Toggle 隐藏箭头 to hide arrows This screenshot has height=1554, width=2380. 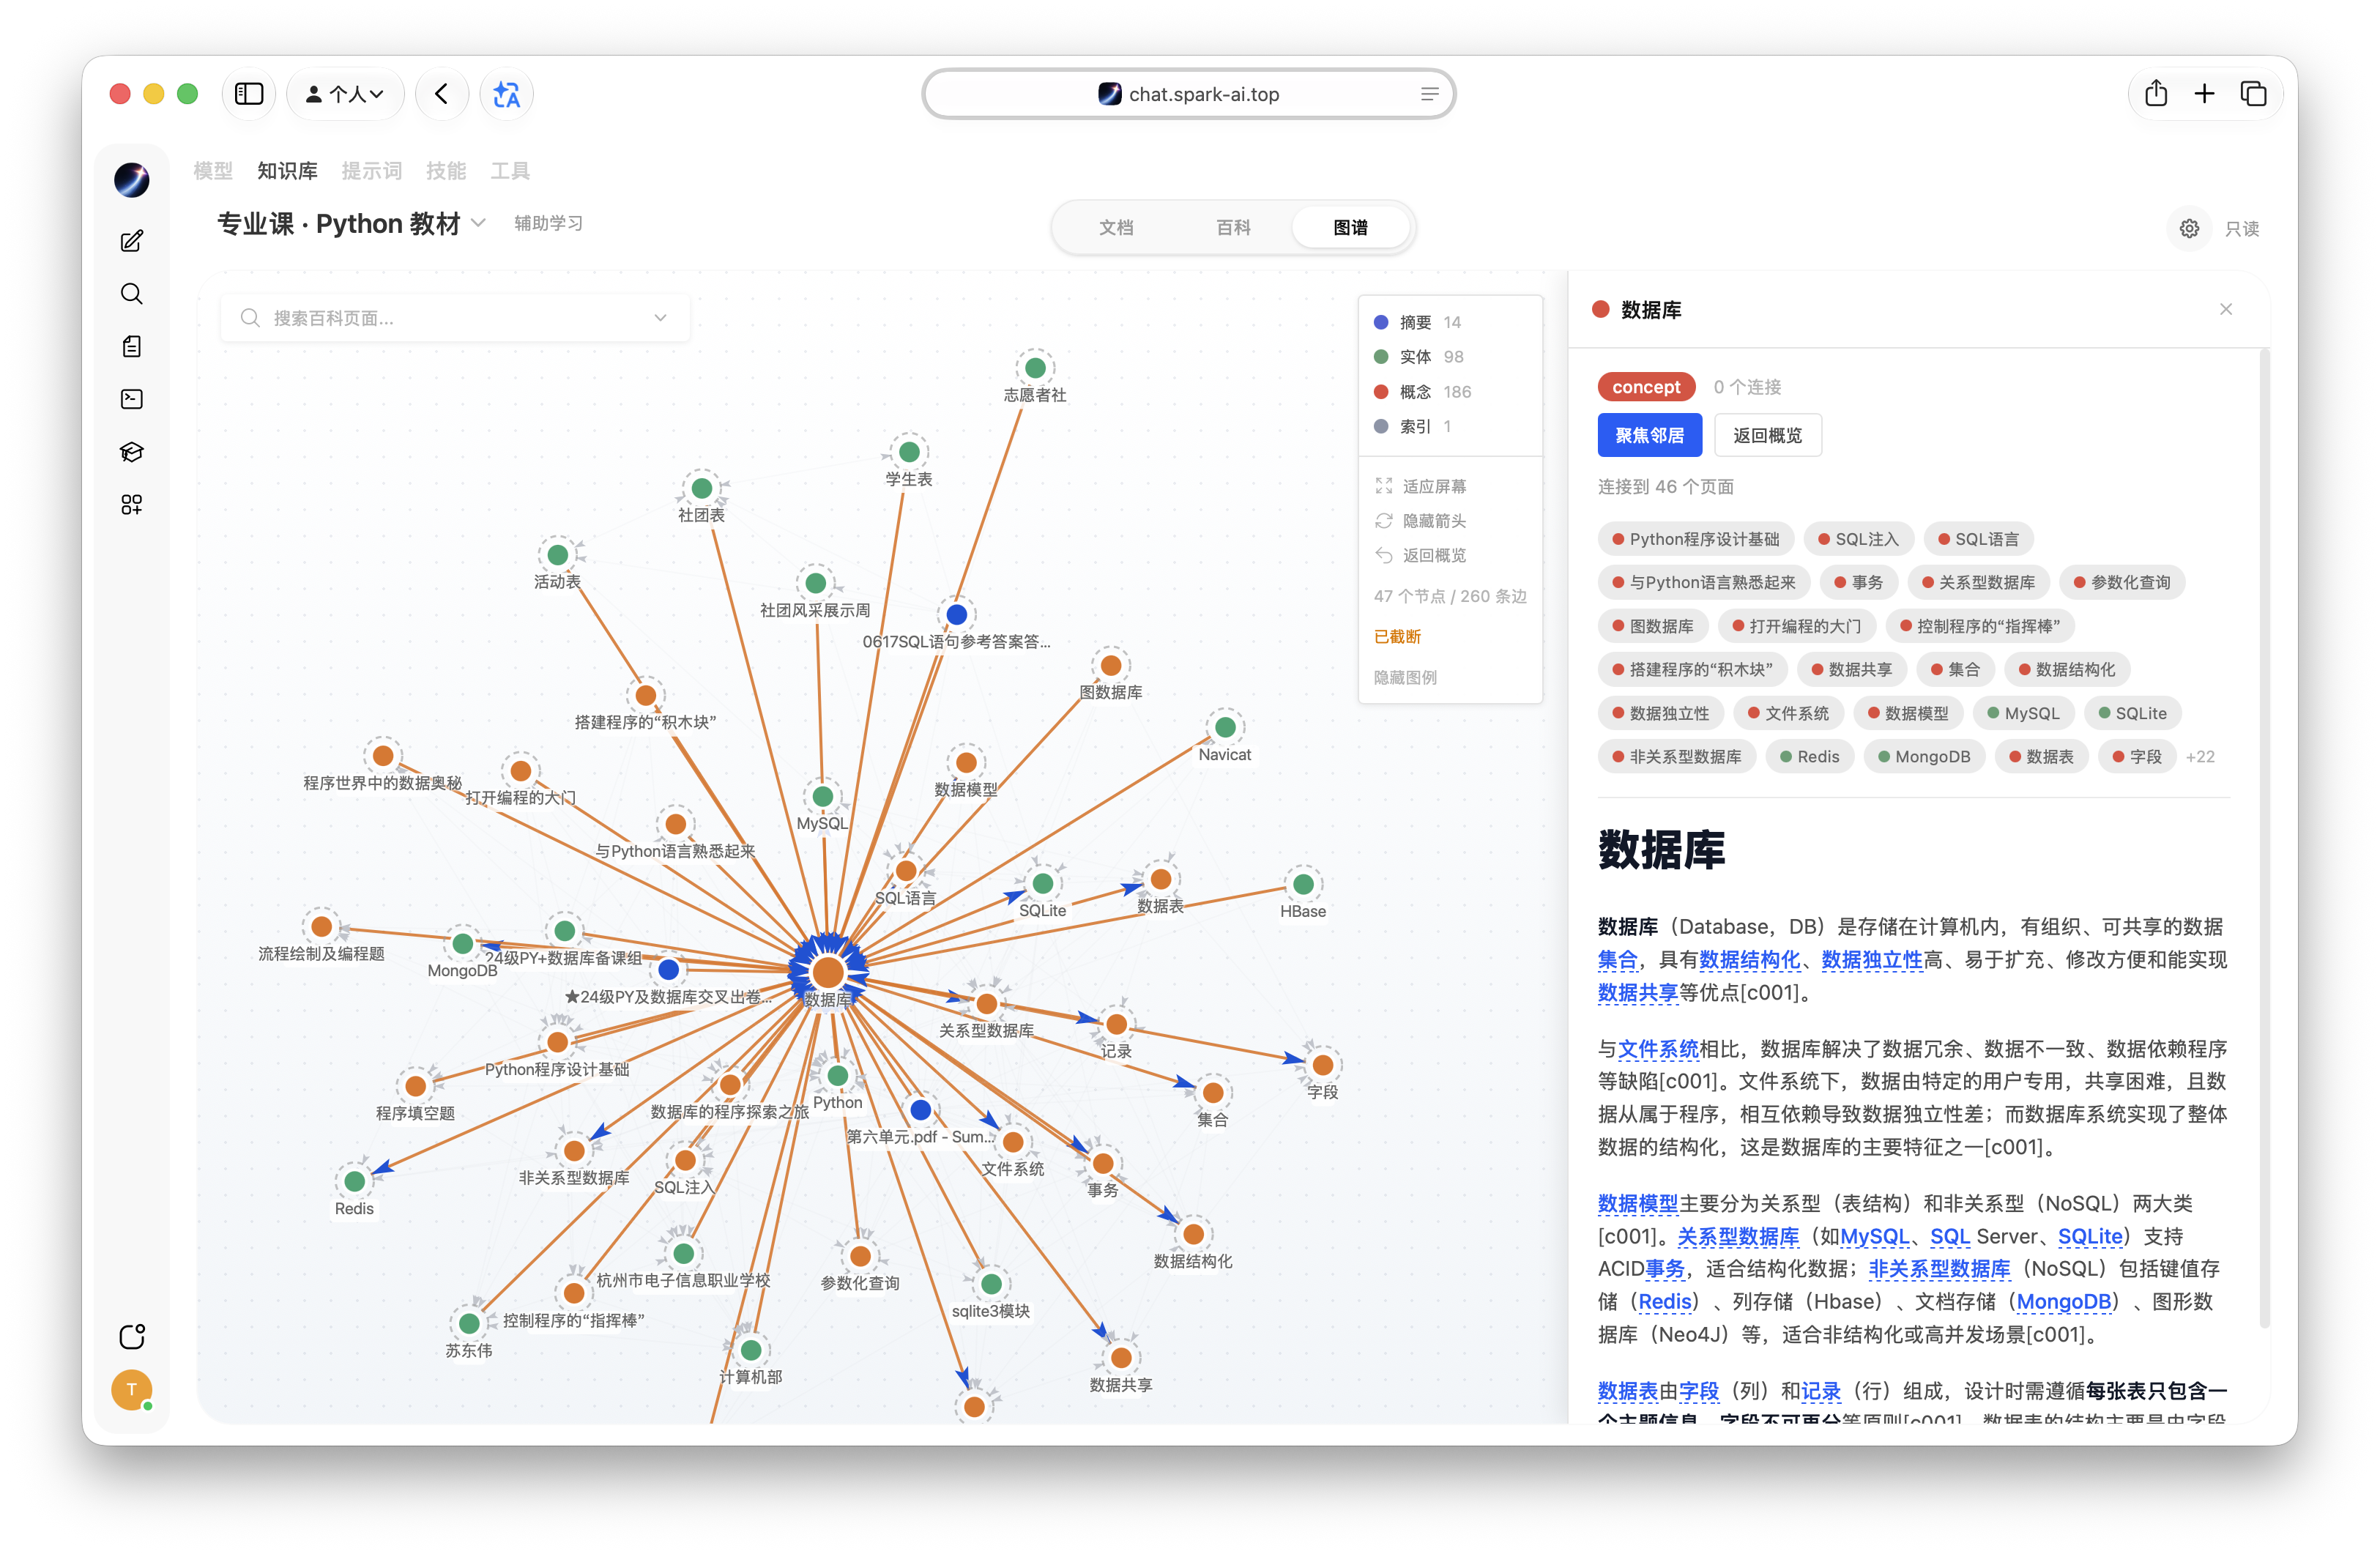[1421, 521]
